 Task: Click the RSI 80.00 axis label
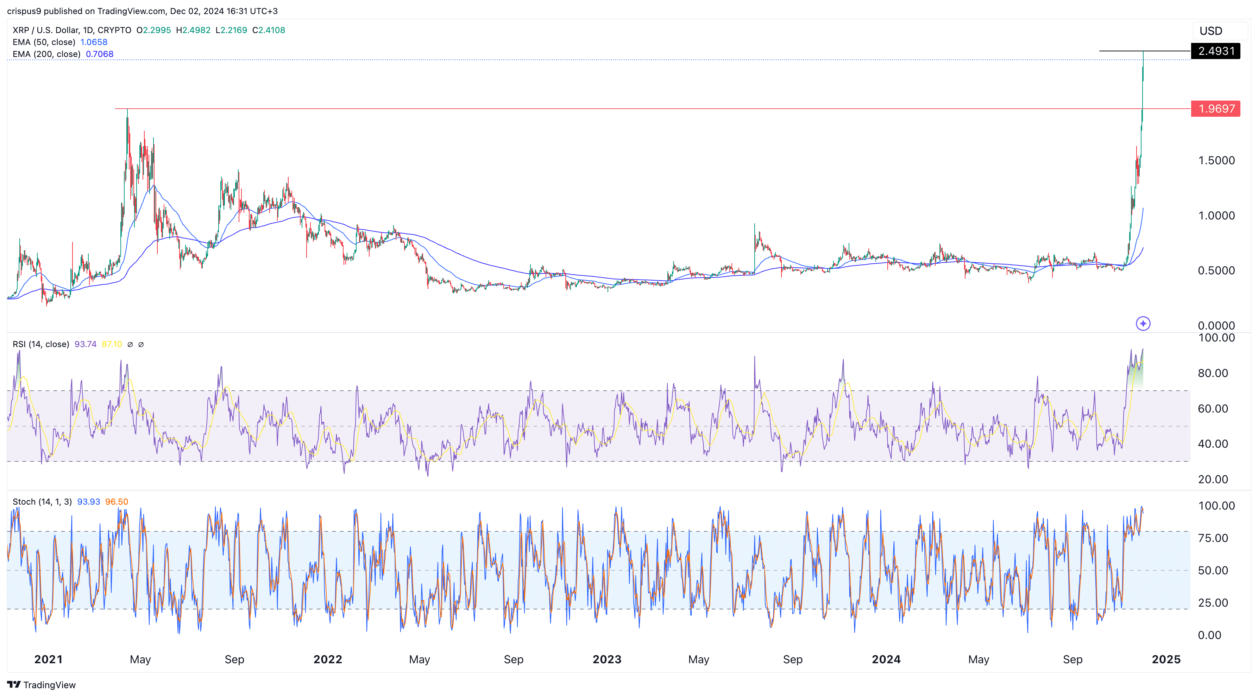pyautogui.click(x=1213, y=373)
